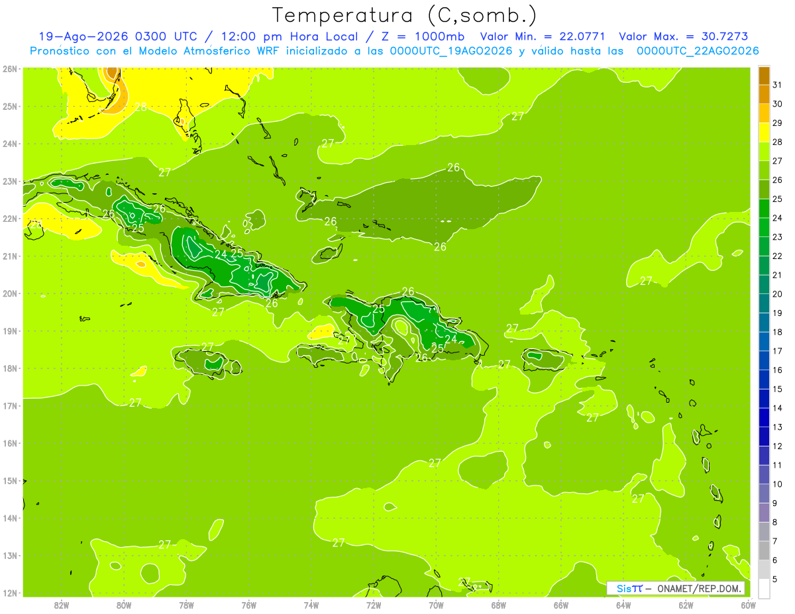Screen dimensions: 795x614
Task: Click the "62W" longitude axis label
Action: (x=686, y=604)
